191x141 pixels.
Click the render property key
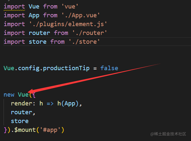(22, 103)
